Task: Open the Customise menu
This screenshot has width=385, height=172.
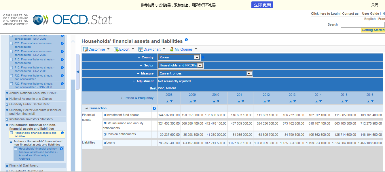Action: click(x=96, y=49)
